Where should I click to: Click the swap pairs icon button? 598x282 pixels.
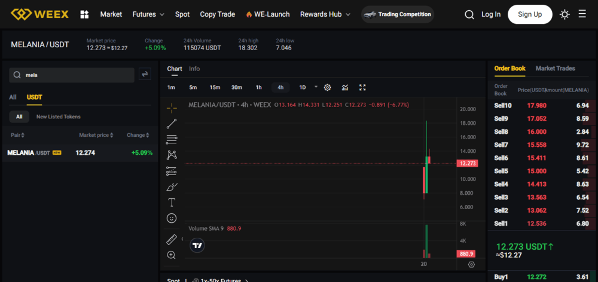[145, 74]
